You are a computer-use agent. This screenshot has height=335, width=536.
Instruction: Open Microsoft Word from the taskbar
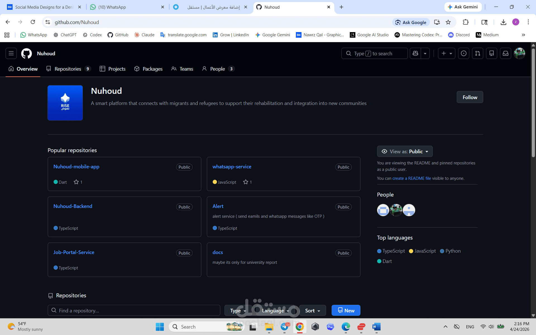click(376, 327)
